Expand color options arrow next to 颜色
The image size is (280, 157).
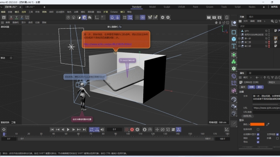click(x=249, y=124)
